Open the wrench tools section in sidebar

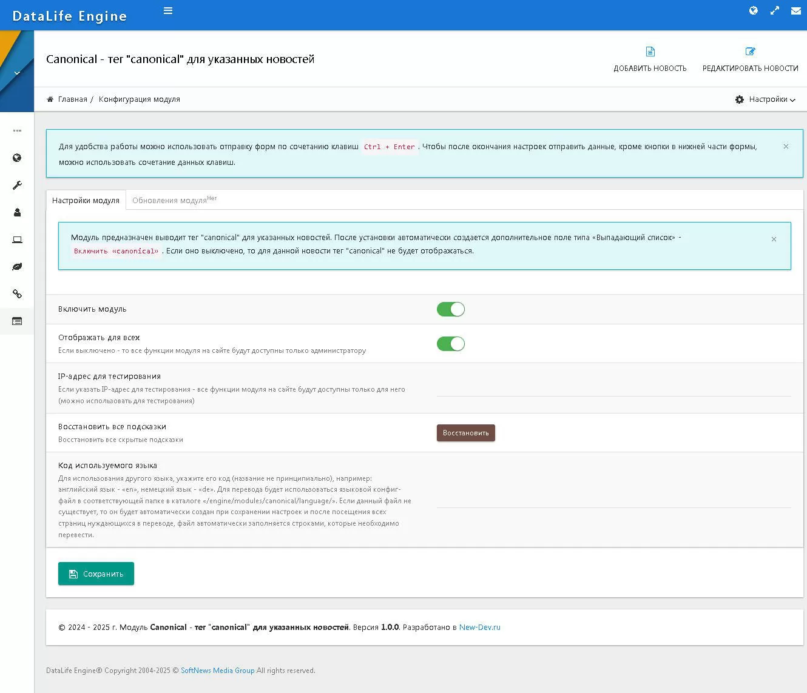(x=17, y=185)
